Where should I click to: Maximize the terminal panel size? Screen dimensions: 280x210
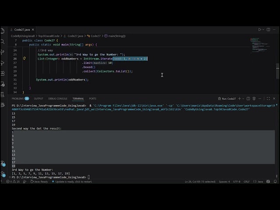(268, 98)
